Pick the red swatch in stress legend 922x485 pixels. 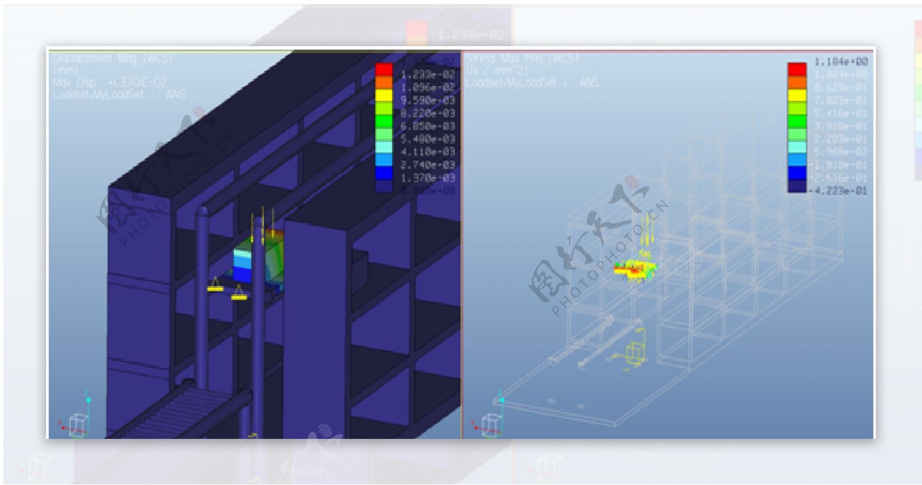797,69
